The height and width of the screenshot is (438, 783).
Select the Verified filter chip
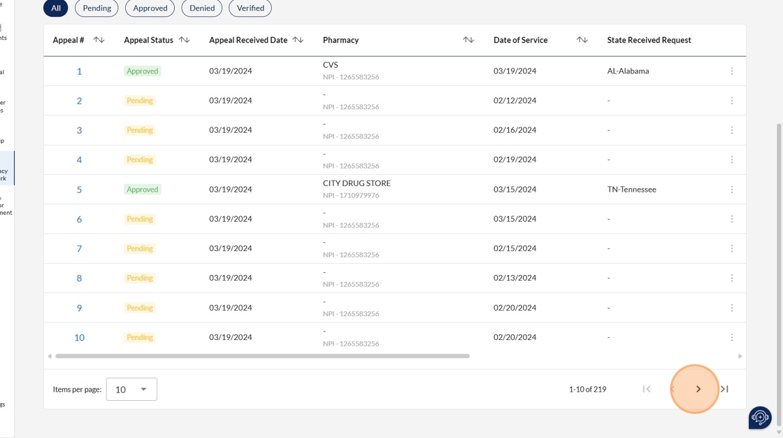point(250,8)
